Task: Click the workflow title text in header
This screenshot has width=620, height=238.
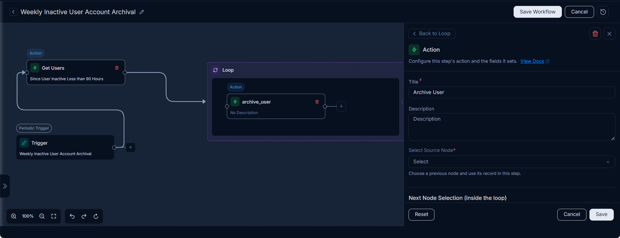Action: tap(78, 12)
